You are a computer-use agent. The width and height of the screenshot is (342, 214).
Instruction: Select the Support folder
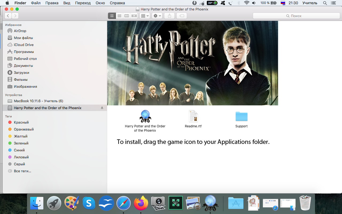[242, 116]
